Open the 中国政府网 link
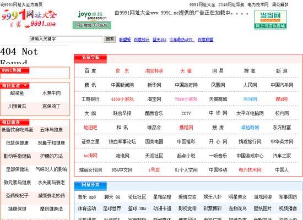 [x=186, y=85]
